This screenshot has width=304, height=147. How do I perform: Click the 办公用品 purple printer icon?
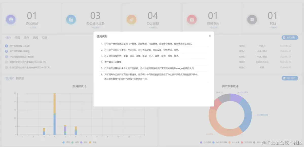[11, 19]
